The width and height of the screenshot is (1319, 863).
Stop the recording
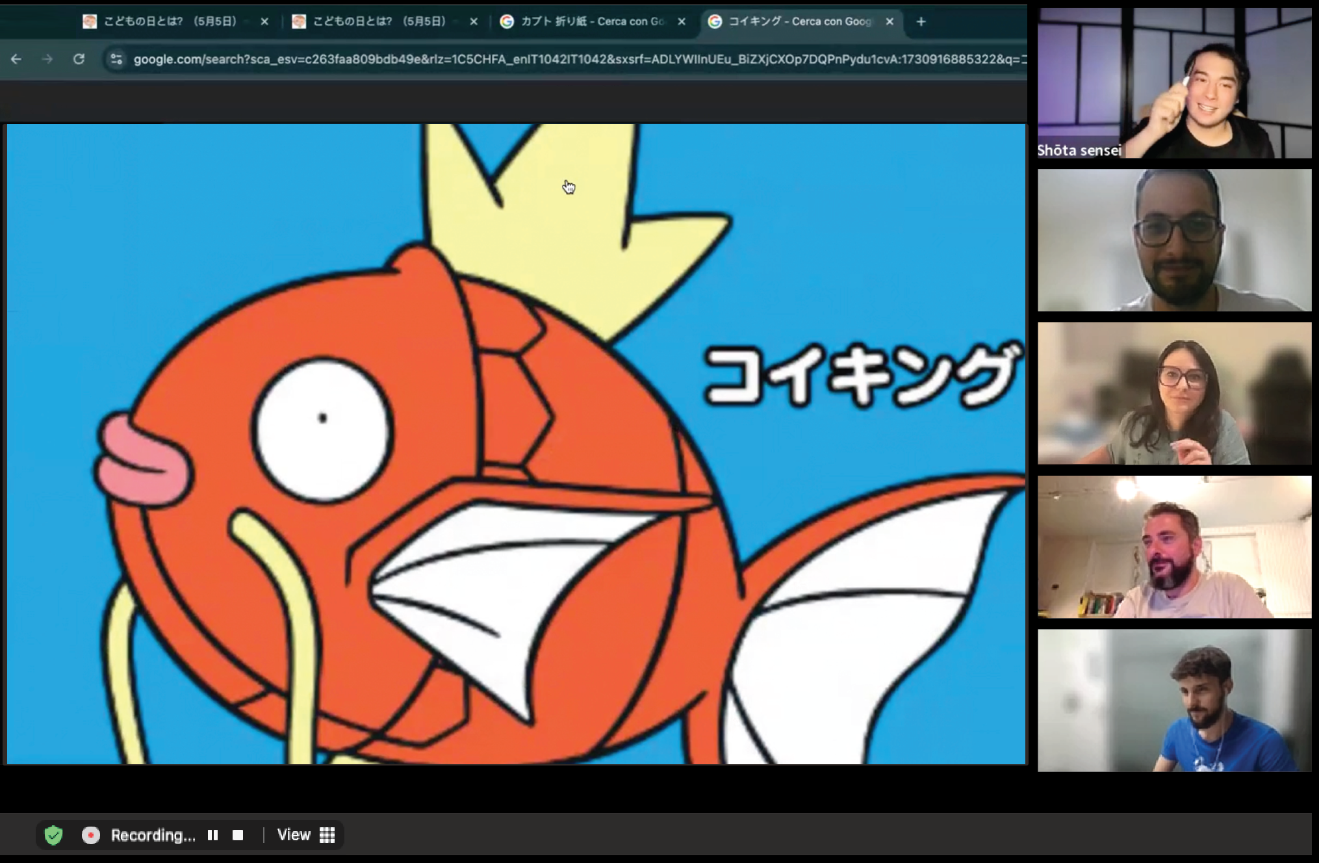coord(238,835)
